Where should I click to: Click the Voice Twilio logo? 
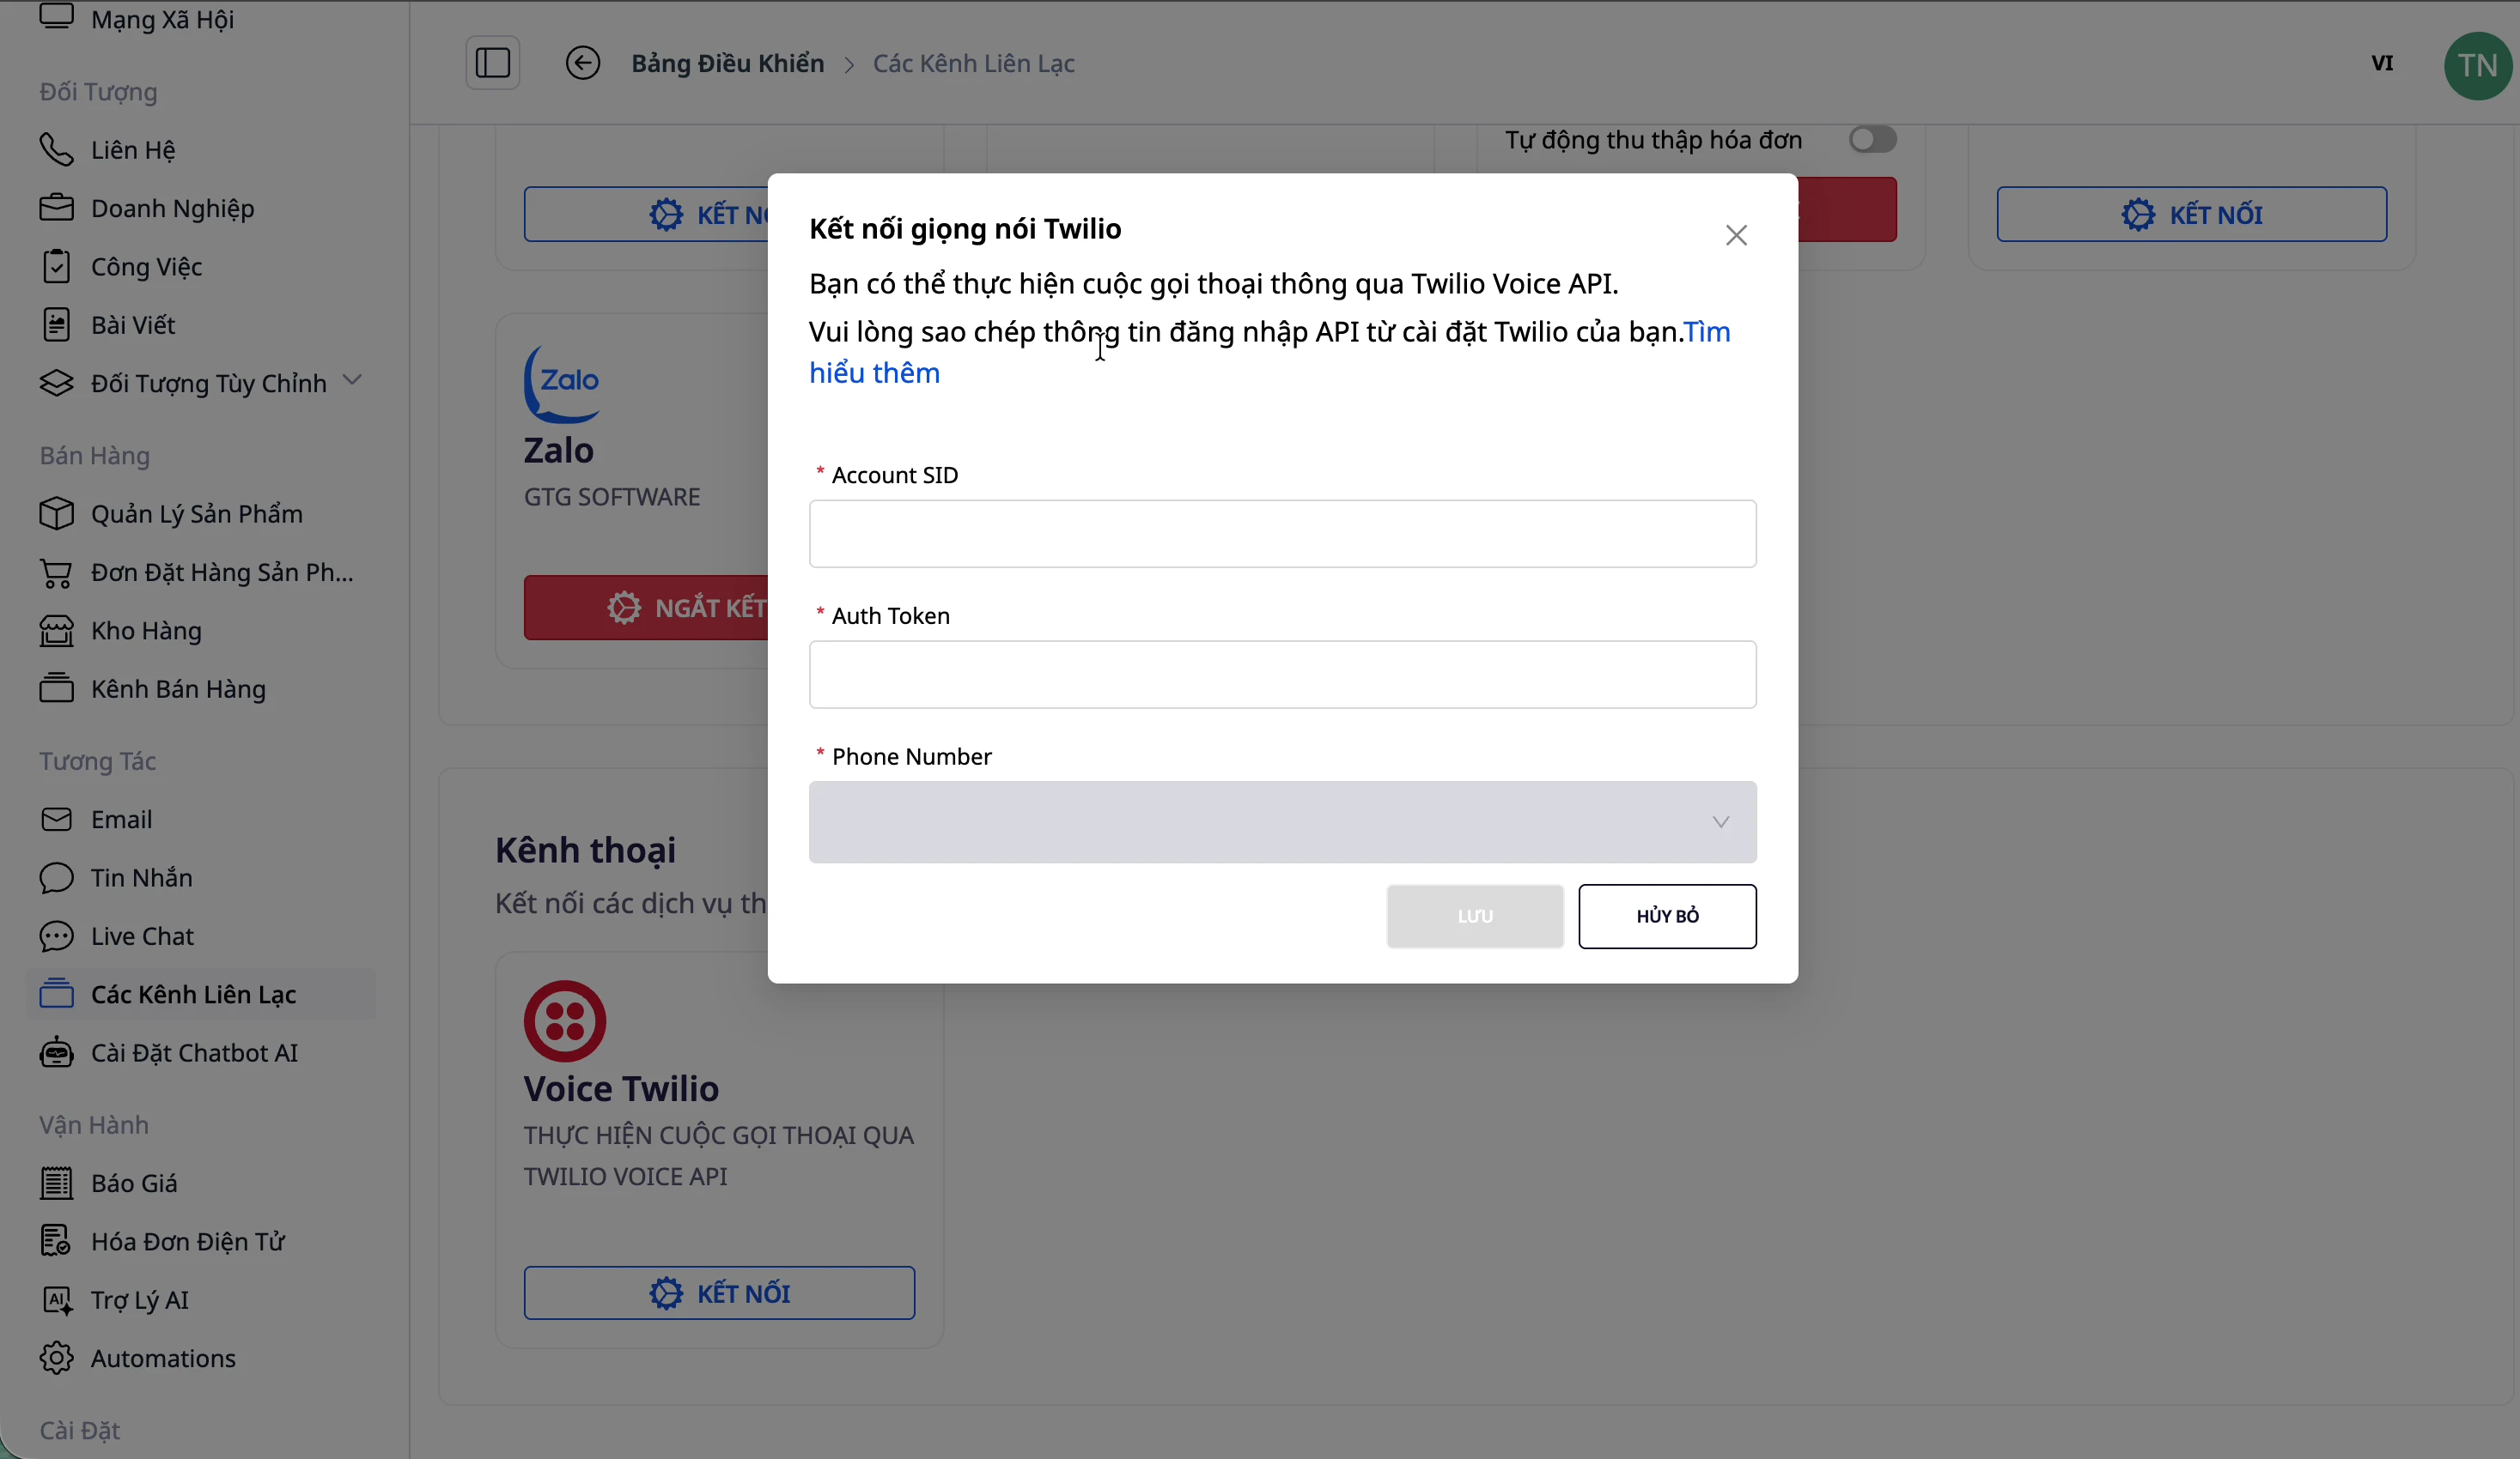[x=565, y=1020]
